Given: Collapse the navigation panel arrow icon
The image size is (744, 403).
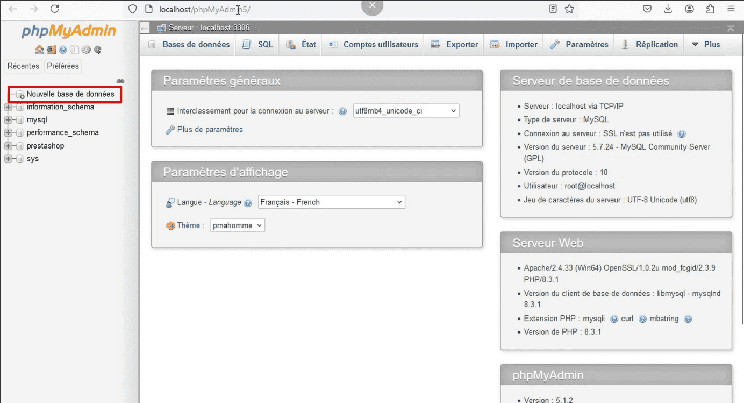Looking at the screenshot, I should [x=145, y=28].
